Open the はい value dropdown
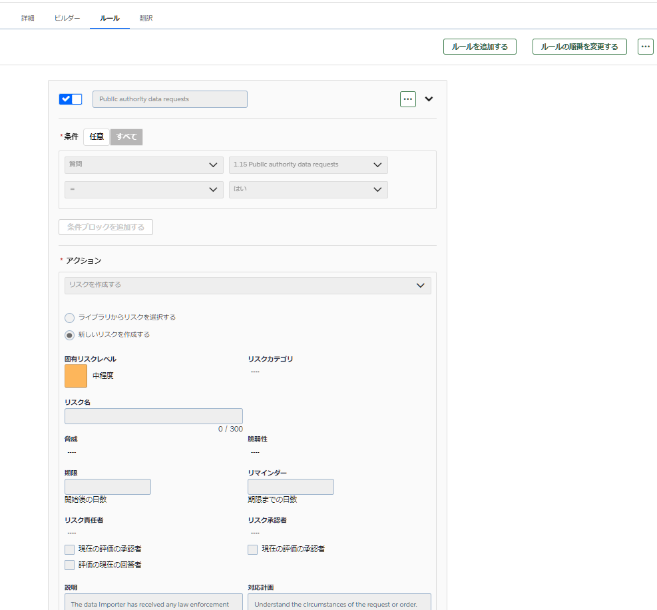657x610 pixels. point(308,190)
